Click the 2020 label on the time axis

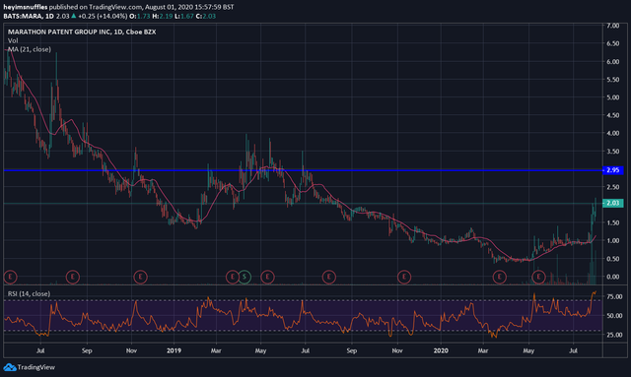pyautogui.click(x=441, y=350)
